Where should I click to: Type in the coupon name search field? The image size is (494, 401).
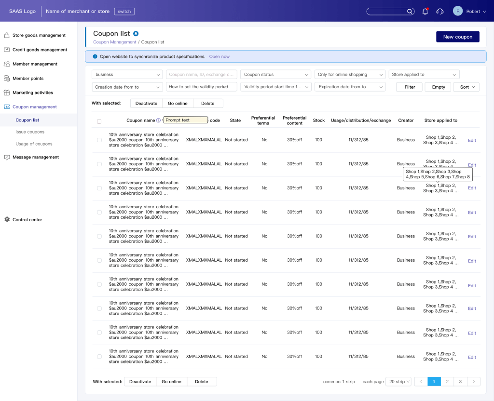click(x=202, y=75)
